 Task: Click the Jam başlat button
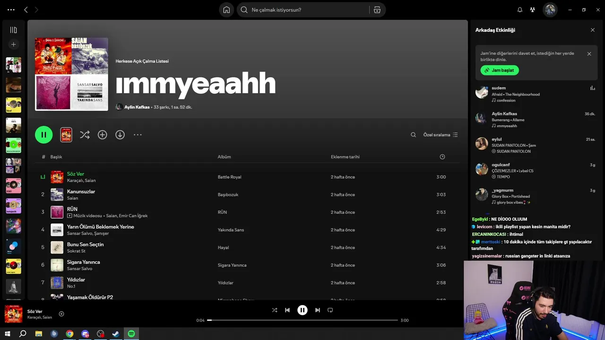[x=500, y=70]
